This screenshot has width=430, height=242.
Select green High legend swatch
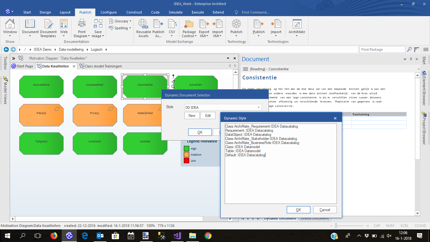coord(186,148)
